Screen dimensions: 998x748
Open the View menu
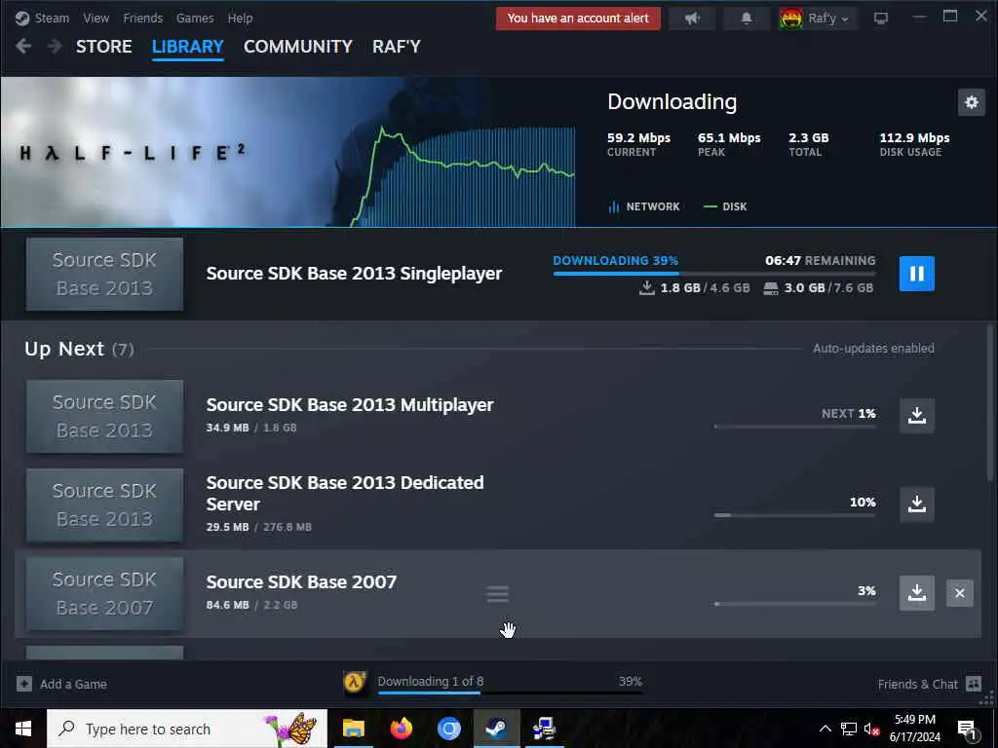(96, 18)
